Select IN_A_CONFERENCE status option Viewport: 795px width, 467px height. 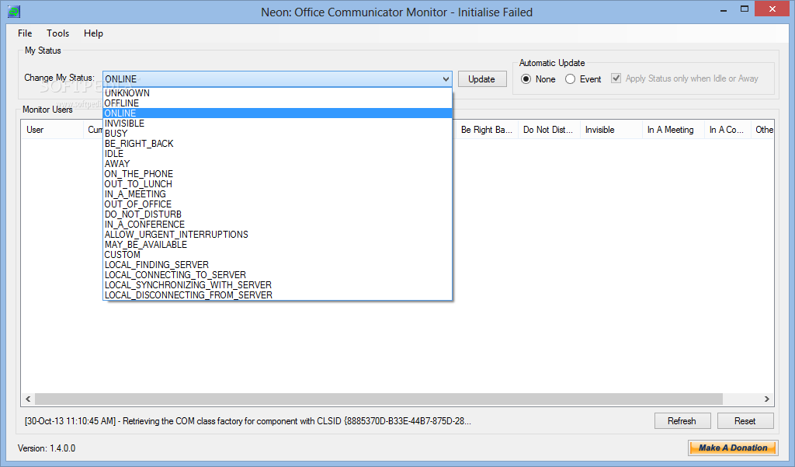point(277,225)
